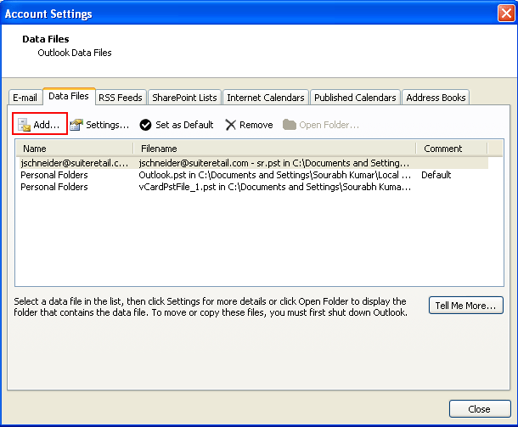
Task: Select Personal Folders row with vCardPstFile_1.pst
Action: point(252,187)
